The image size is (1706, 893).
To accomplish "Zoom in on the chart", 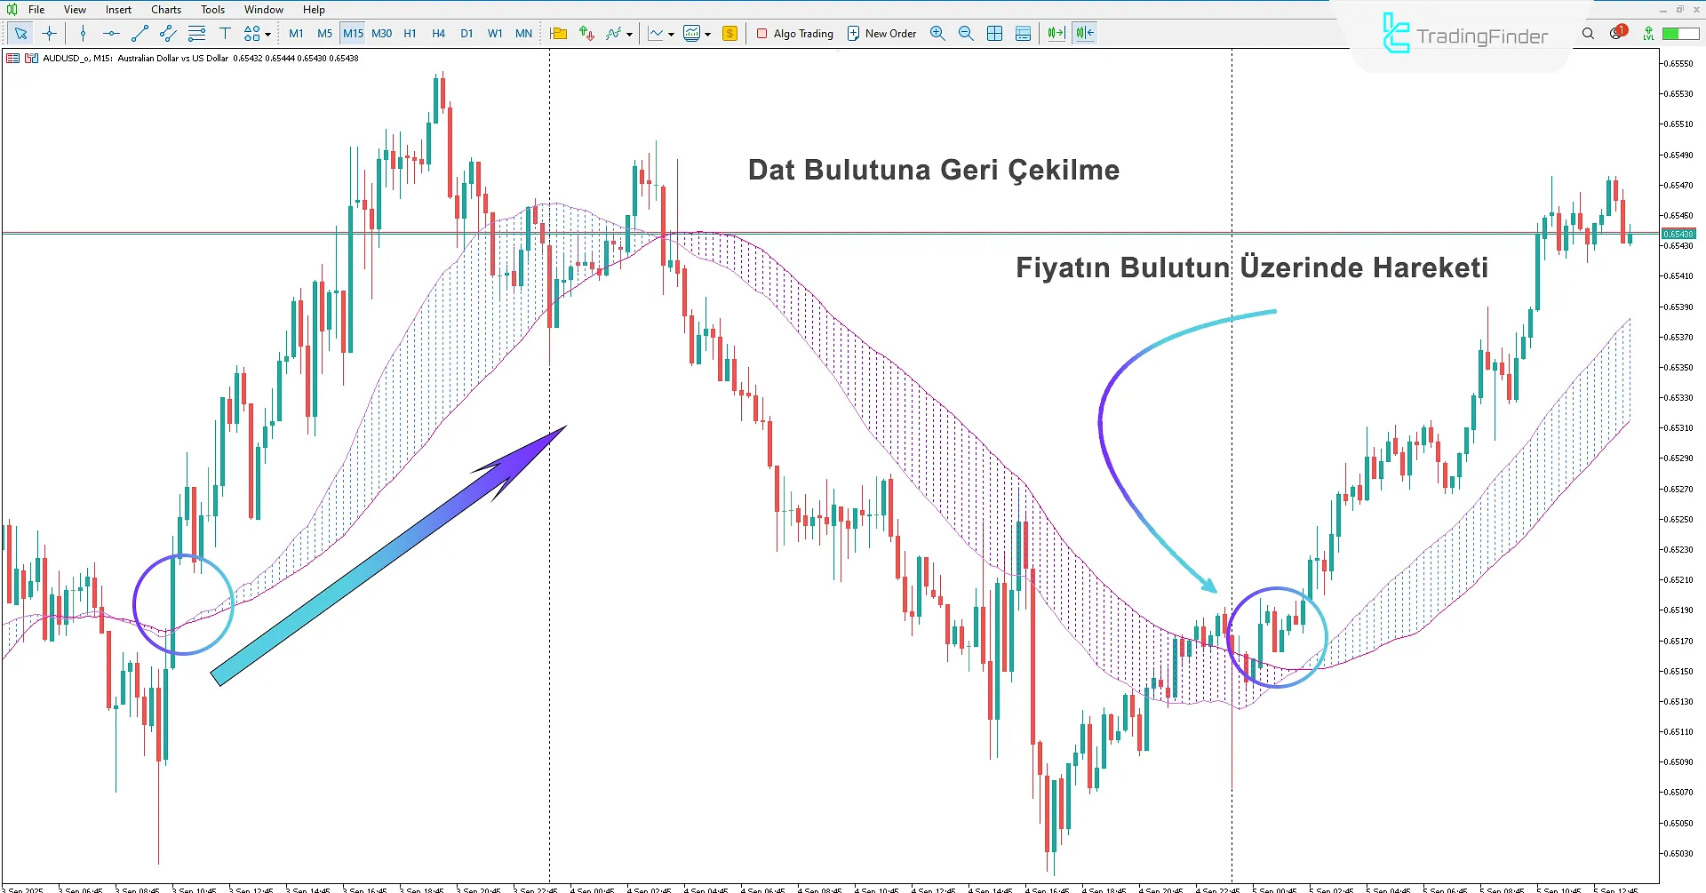I will pos(937,33).
